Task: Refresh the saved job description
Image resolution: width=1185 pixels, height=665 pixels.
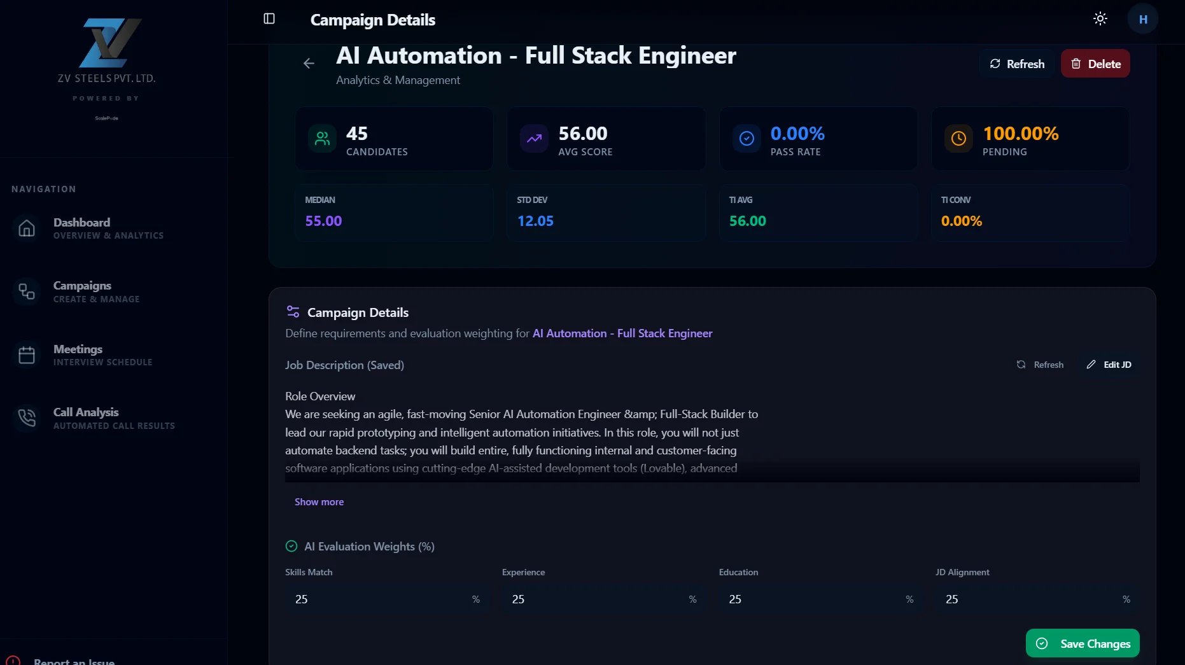Action: (x=1040, y=365)
